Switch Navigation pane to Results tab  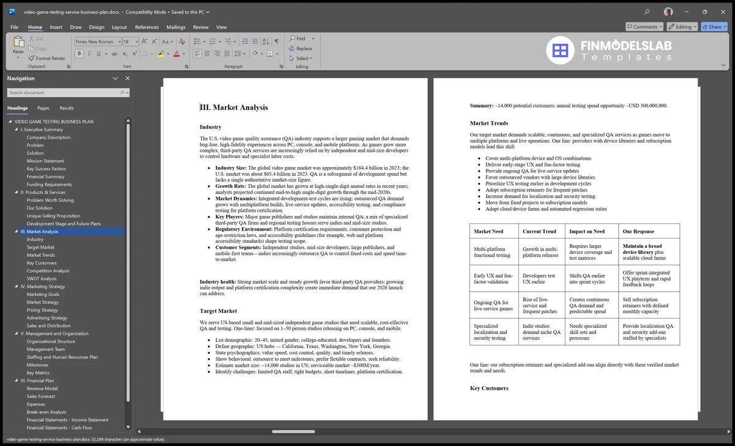click(66, 108)
